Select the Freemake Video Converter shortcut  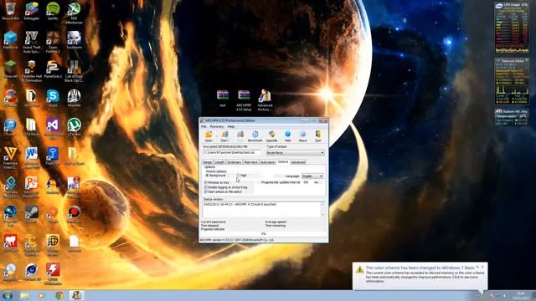pos(10,158)
